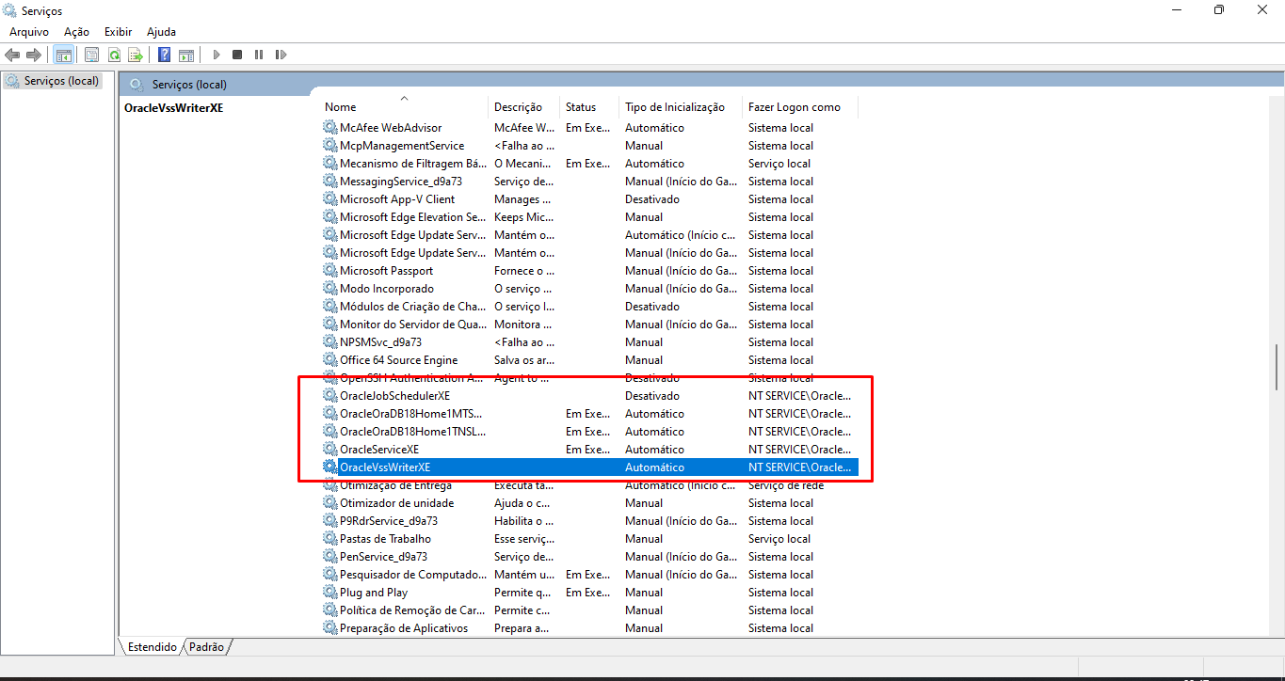Click the gear icon of NPSMSvc_d9a73
Image resolution: width=1285 pixels, height=681 pixels.
329,342
